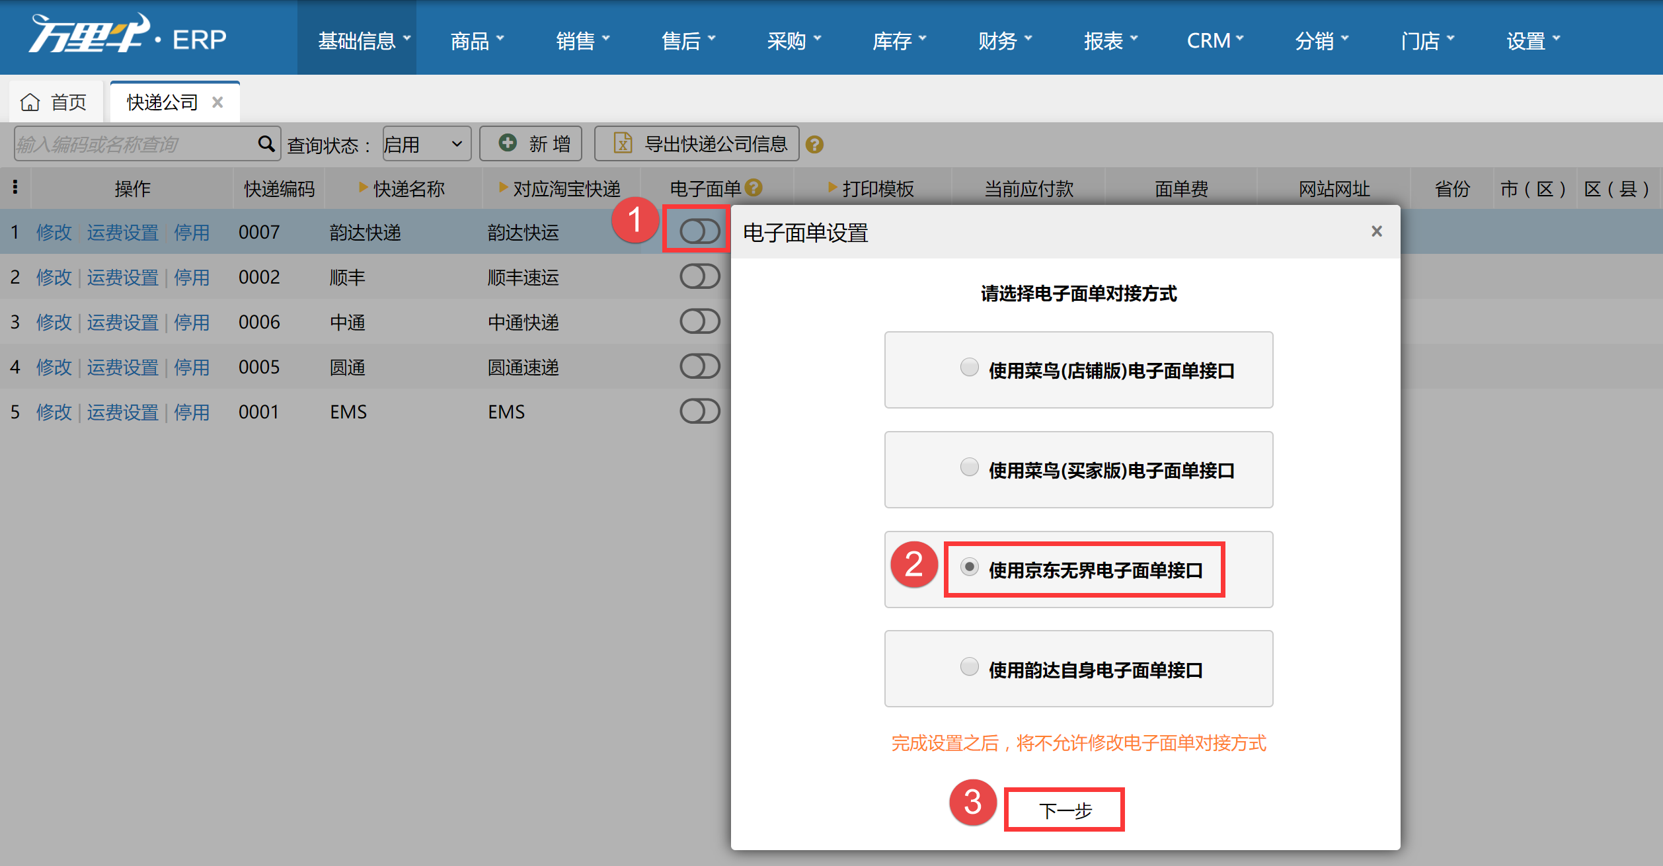Sort by 对应淘宝快递 column header

[560, 188]
